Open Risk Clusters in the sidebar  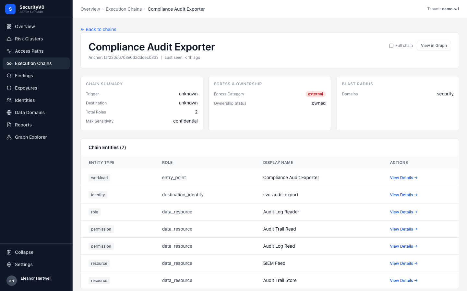[x=36, y=39]
